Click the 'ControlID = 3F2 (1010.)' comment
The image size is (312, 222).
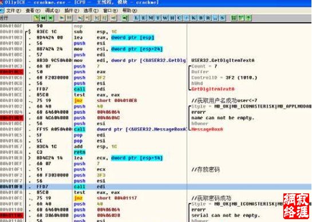pyautogui.click(x=224, y=78)
